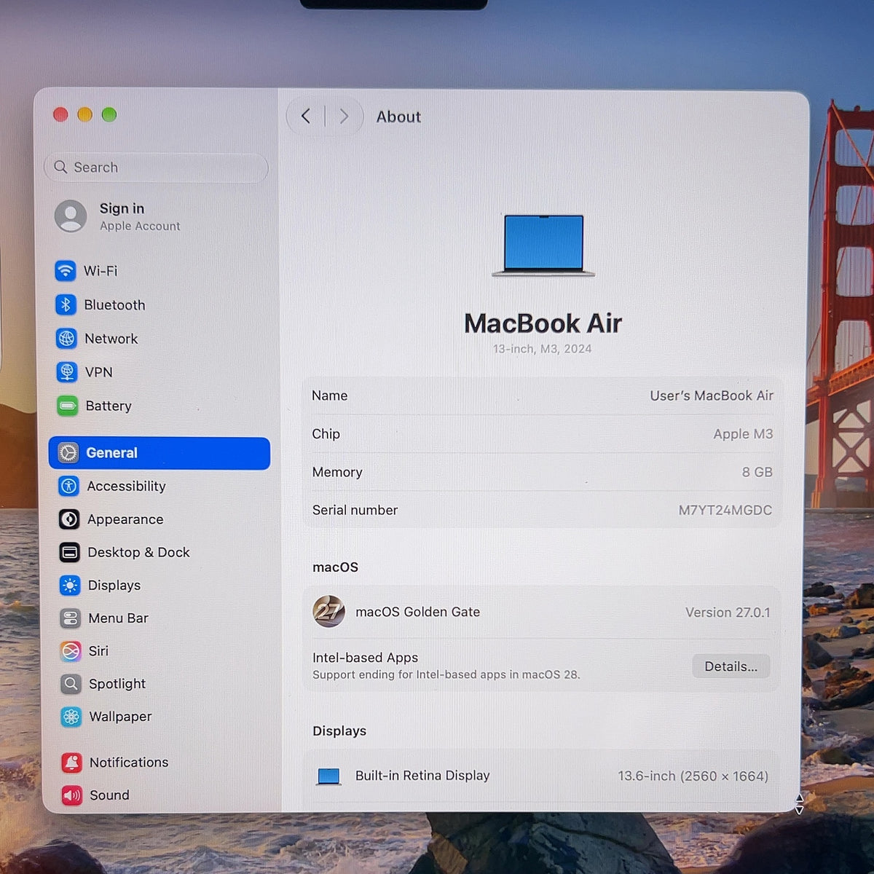Click the Appearance icon in the sidebar
Viewport: 874px width, 874px height.
click(69, 519)
